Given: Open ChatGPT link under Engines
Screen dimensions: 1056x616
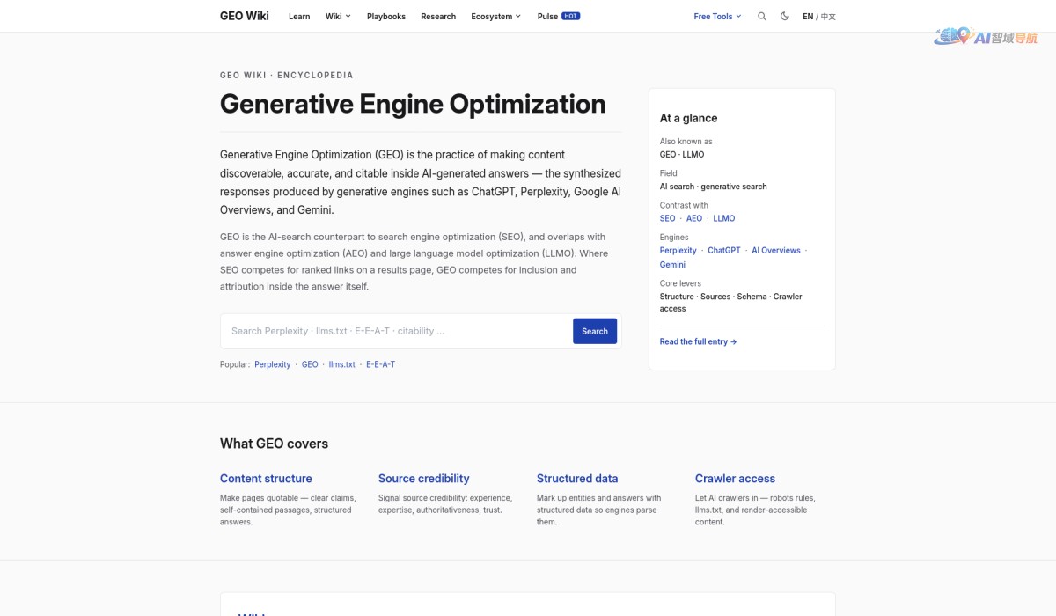Looking at the screenshot, I should [724, 251].
